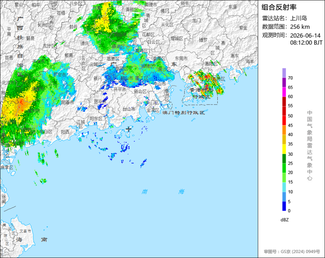325x258 pixels.
Task: Click the 龙门 map label
Action: (x=197, y=20)
